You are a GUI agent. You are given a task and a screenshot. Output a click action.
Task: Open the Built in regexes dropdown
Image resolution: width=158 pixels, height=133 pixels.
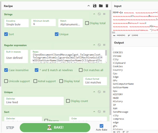pyautogui.click(x=16, y=56)
